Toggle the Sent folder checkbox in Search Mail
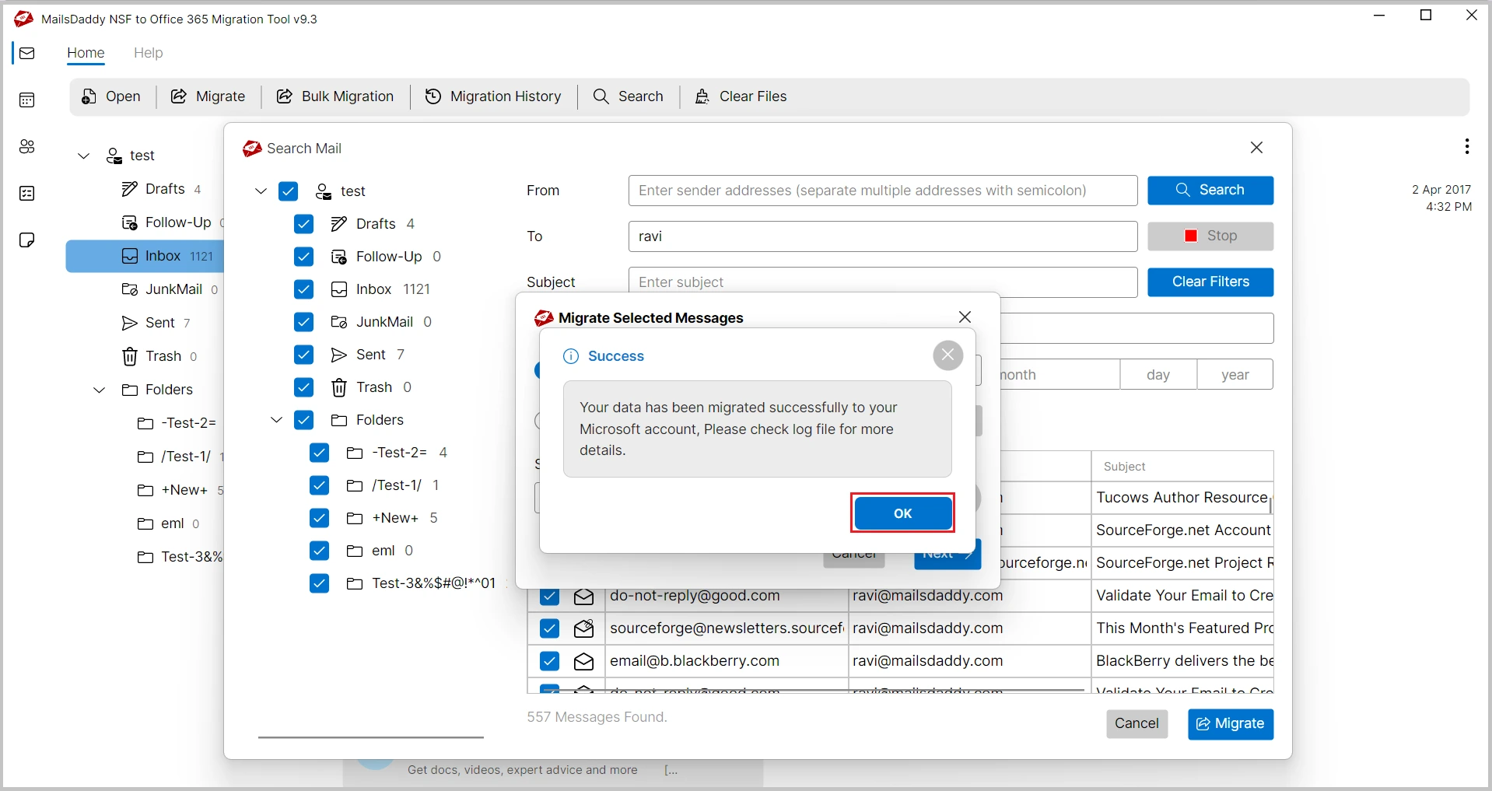The image size is (1492, 791). click(303, 355)
